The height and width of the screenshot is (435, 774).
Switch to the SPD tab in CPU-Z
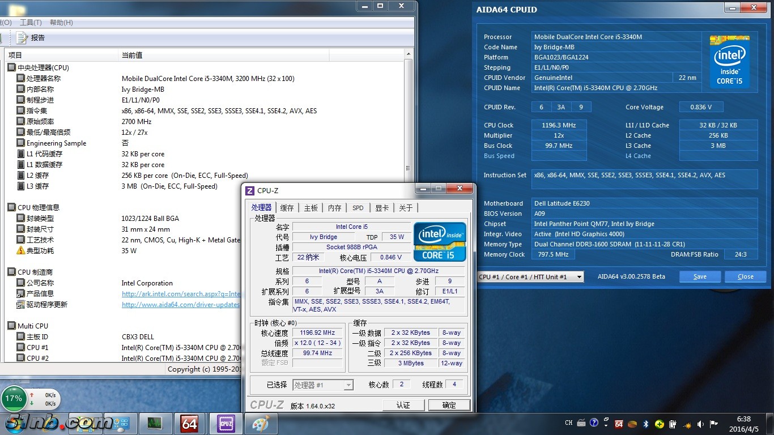pos(358,208)
